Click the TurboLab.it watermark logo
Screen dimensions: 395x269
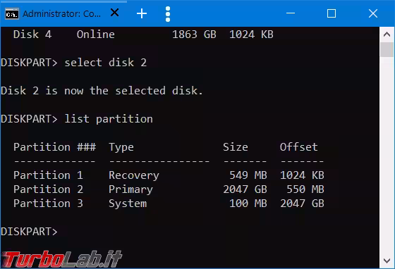pos(62,258)
